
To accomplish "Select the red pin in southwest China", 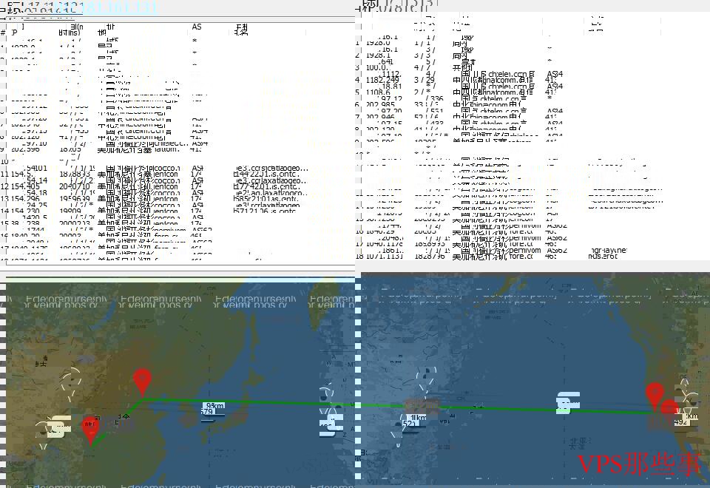I will [90, 428].
